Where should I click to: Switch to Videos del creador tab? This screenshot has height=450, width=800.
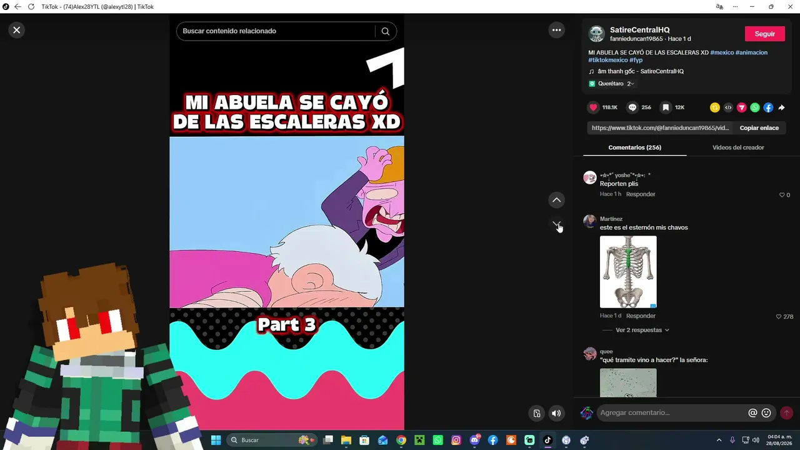(x=738, y=147)
